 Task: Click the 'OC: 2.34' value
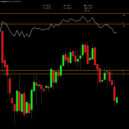pos(88,6)
